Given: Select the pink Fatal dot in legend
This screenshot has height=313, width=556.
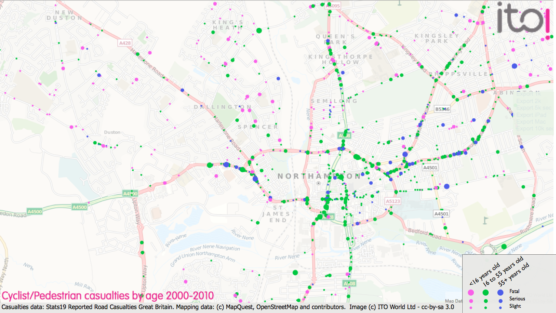Looking at the screenshot, I should 471,292.
